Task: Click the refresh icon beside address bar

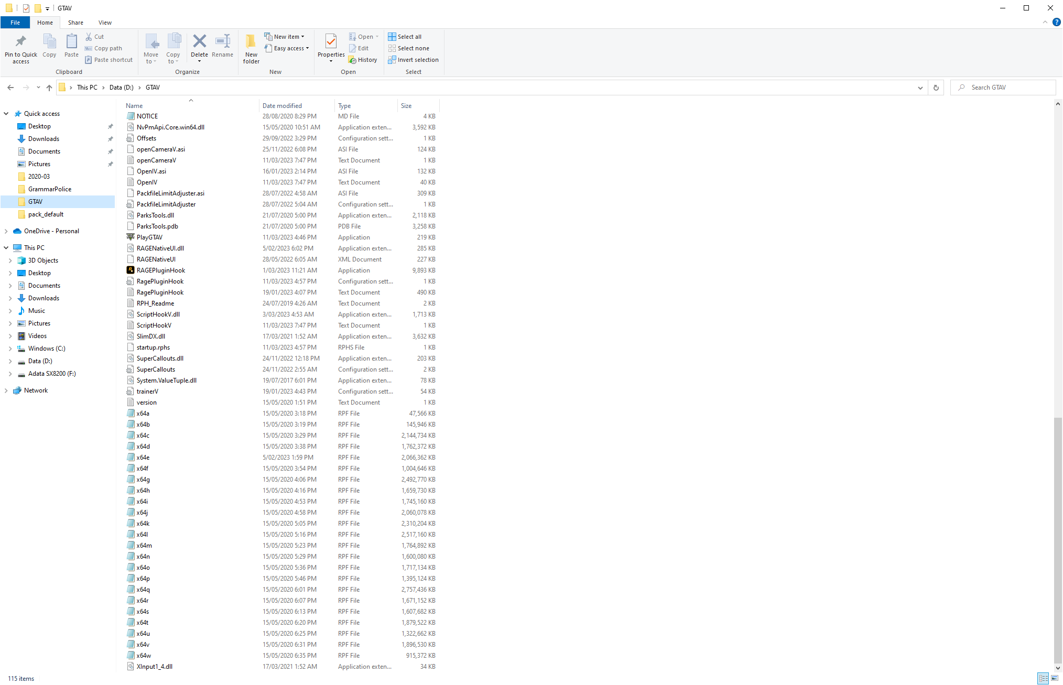Action: [x=936, y=88]
